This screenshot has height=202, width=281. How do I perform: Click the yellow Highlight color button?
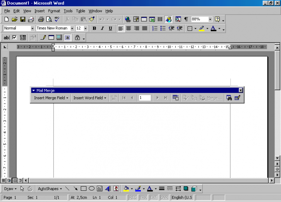coord(201,28)
